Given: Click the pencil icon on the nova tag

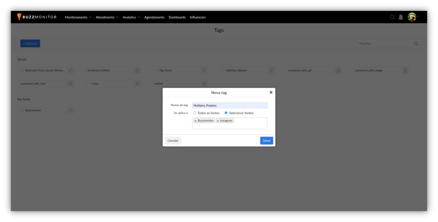Looking at the screenshot, I should pos(137,83).
